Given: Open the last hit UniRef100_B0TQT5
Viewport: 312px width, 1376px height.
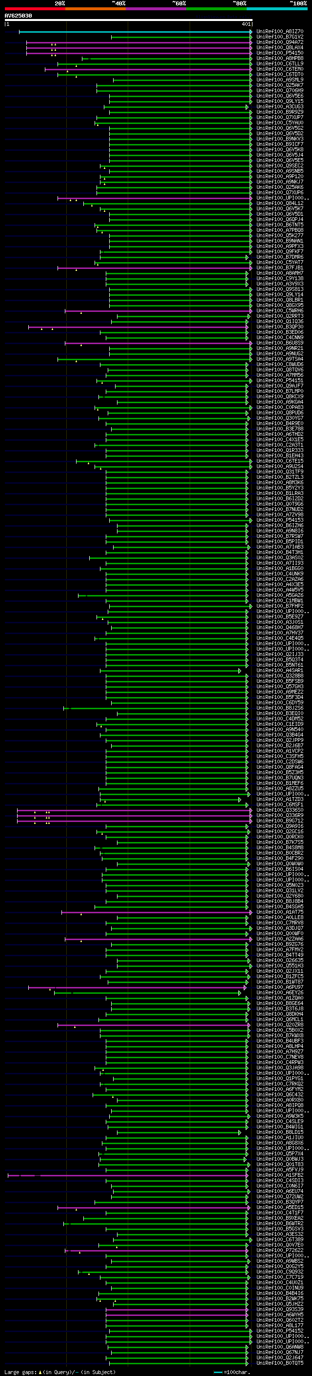Looking at the screenshot, I should point(279,1363).
